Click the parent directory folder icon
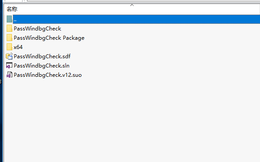Image resolution: width=260 pixels, height=162 pixels. [x=9, y=19]
